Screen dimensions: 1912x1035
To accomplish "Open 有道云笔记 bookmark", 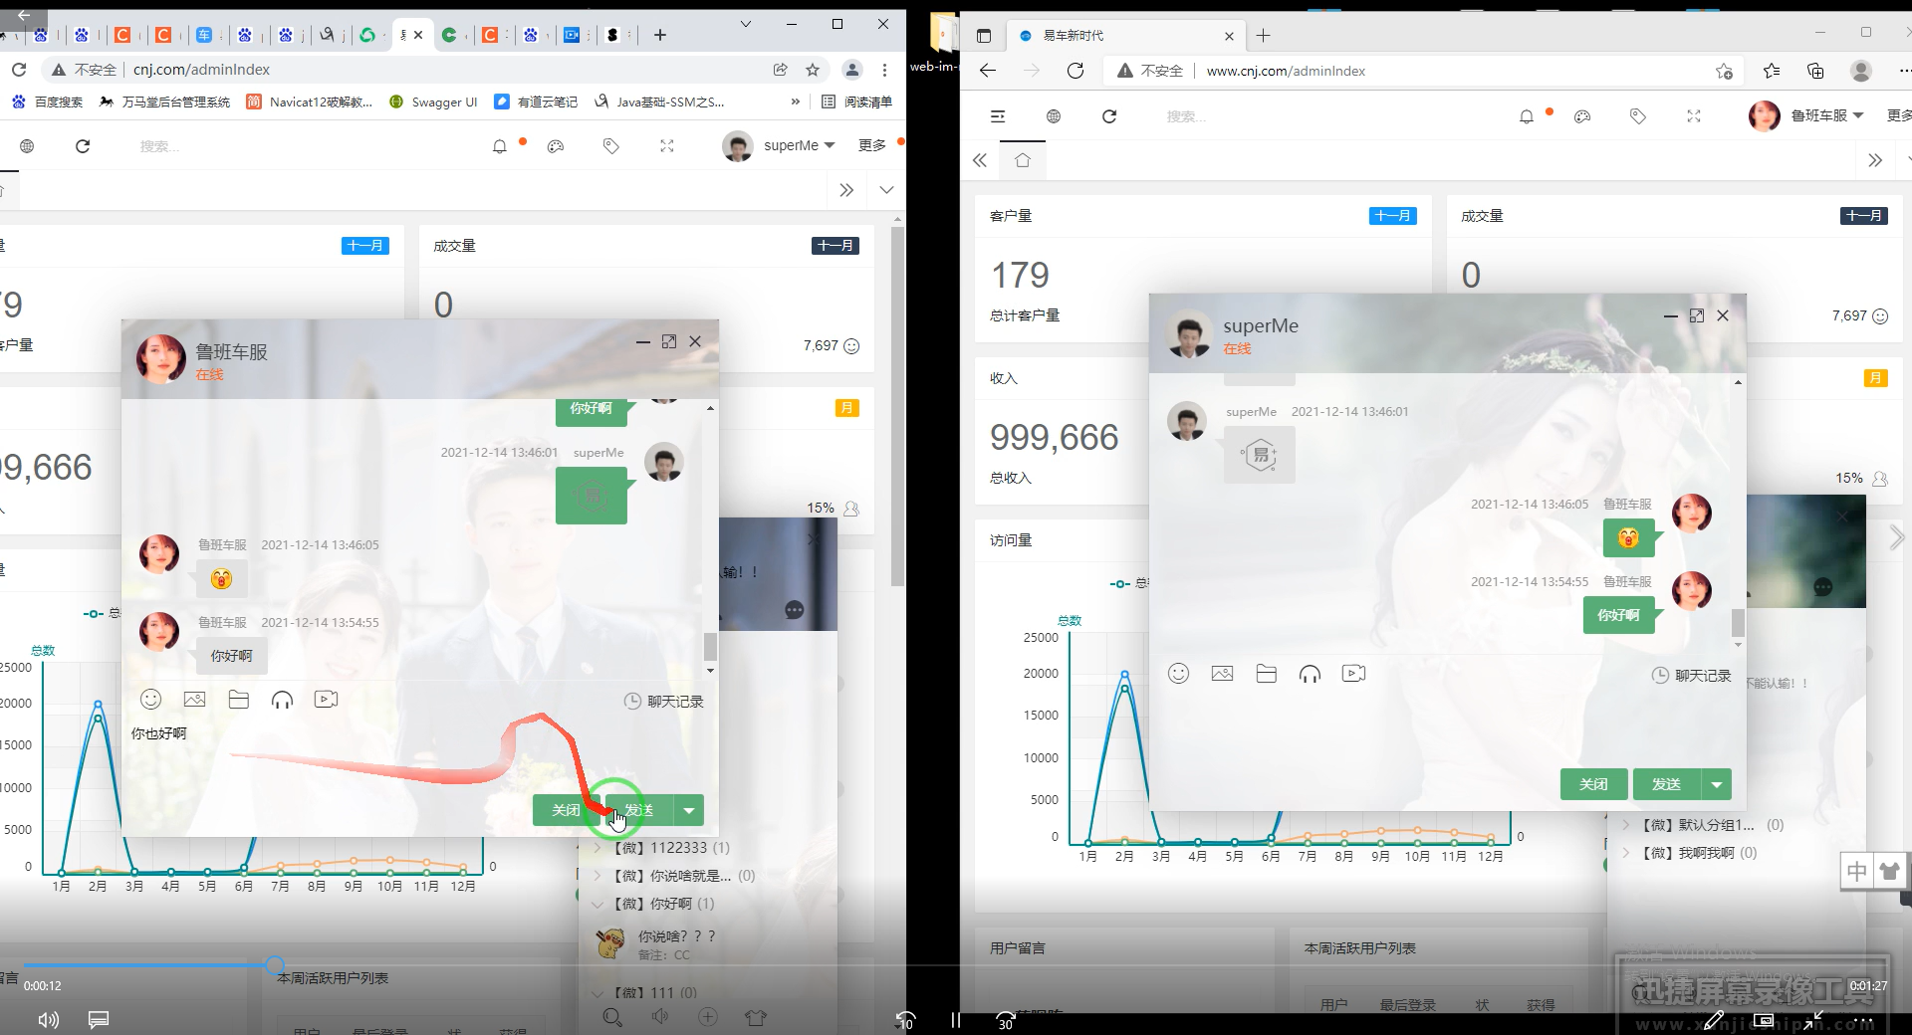I will coord(536,102).
